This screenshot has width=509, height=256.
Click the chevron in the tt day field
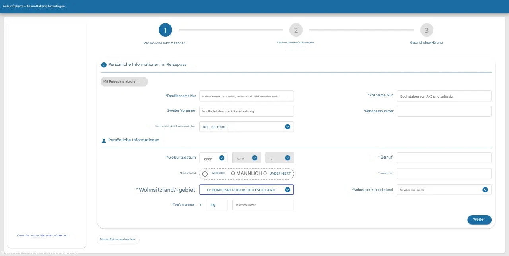(x=288, y=158)
